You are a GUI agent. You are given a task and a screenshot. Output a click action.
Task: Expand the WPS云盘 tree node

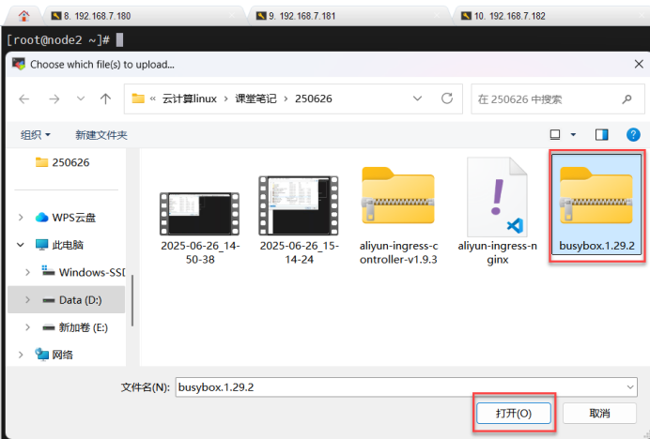[21, 218]
